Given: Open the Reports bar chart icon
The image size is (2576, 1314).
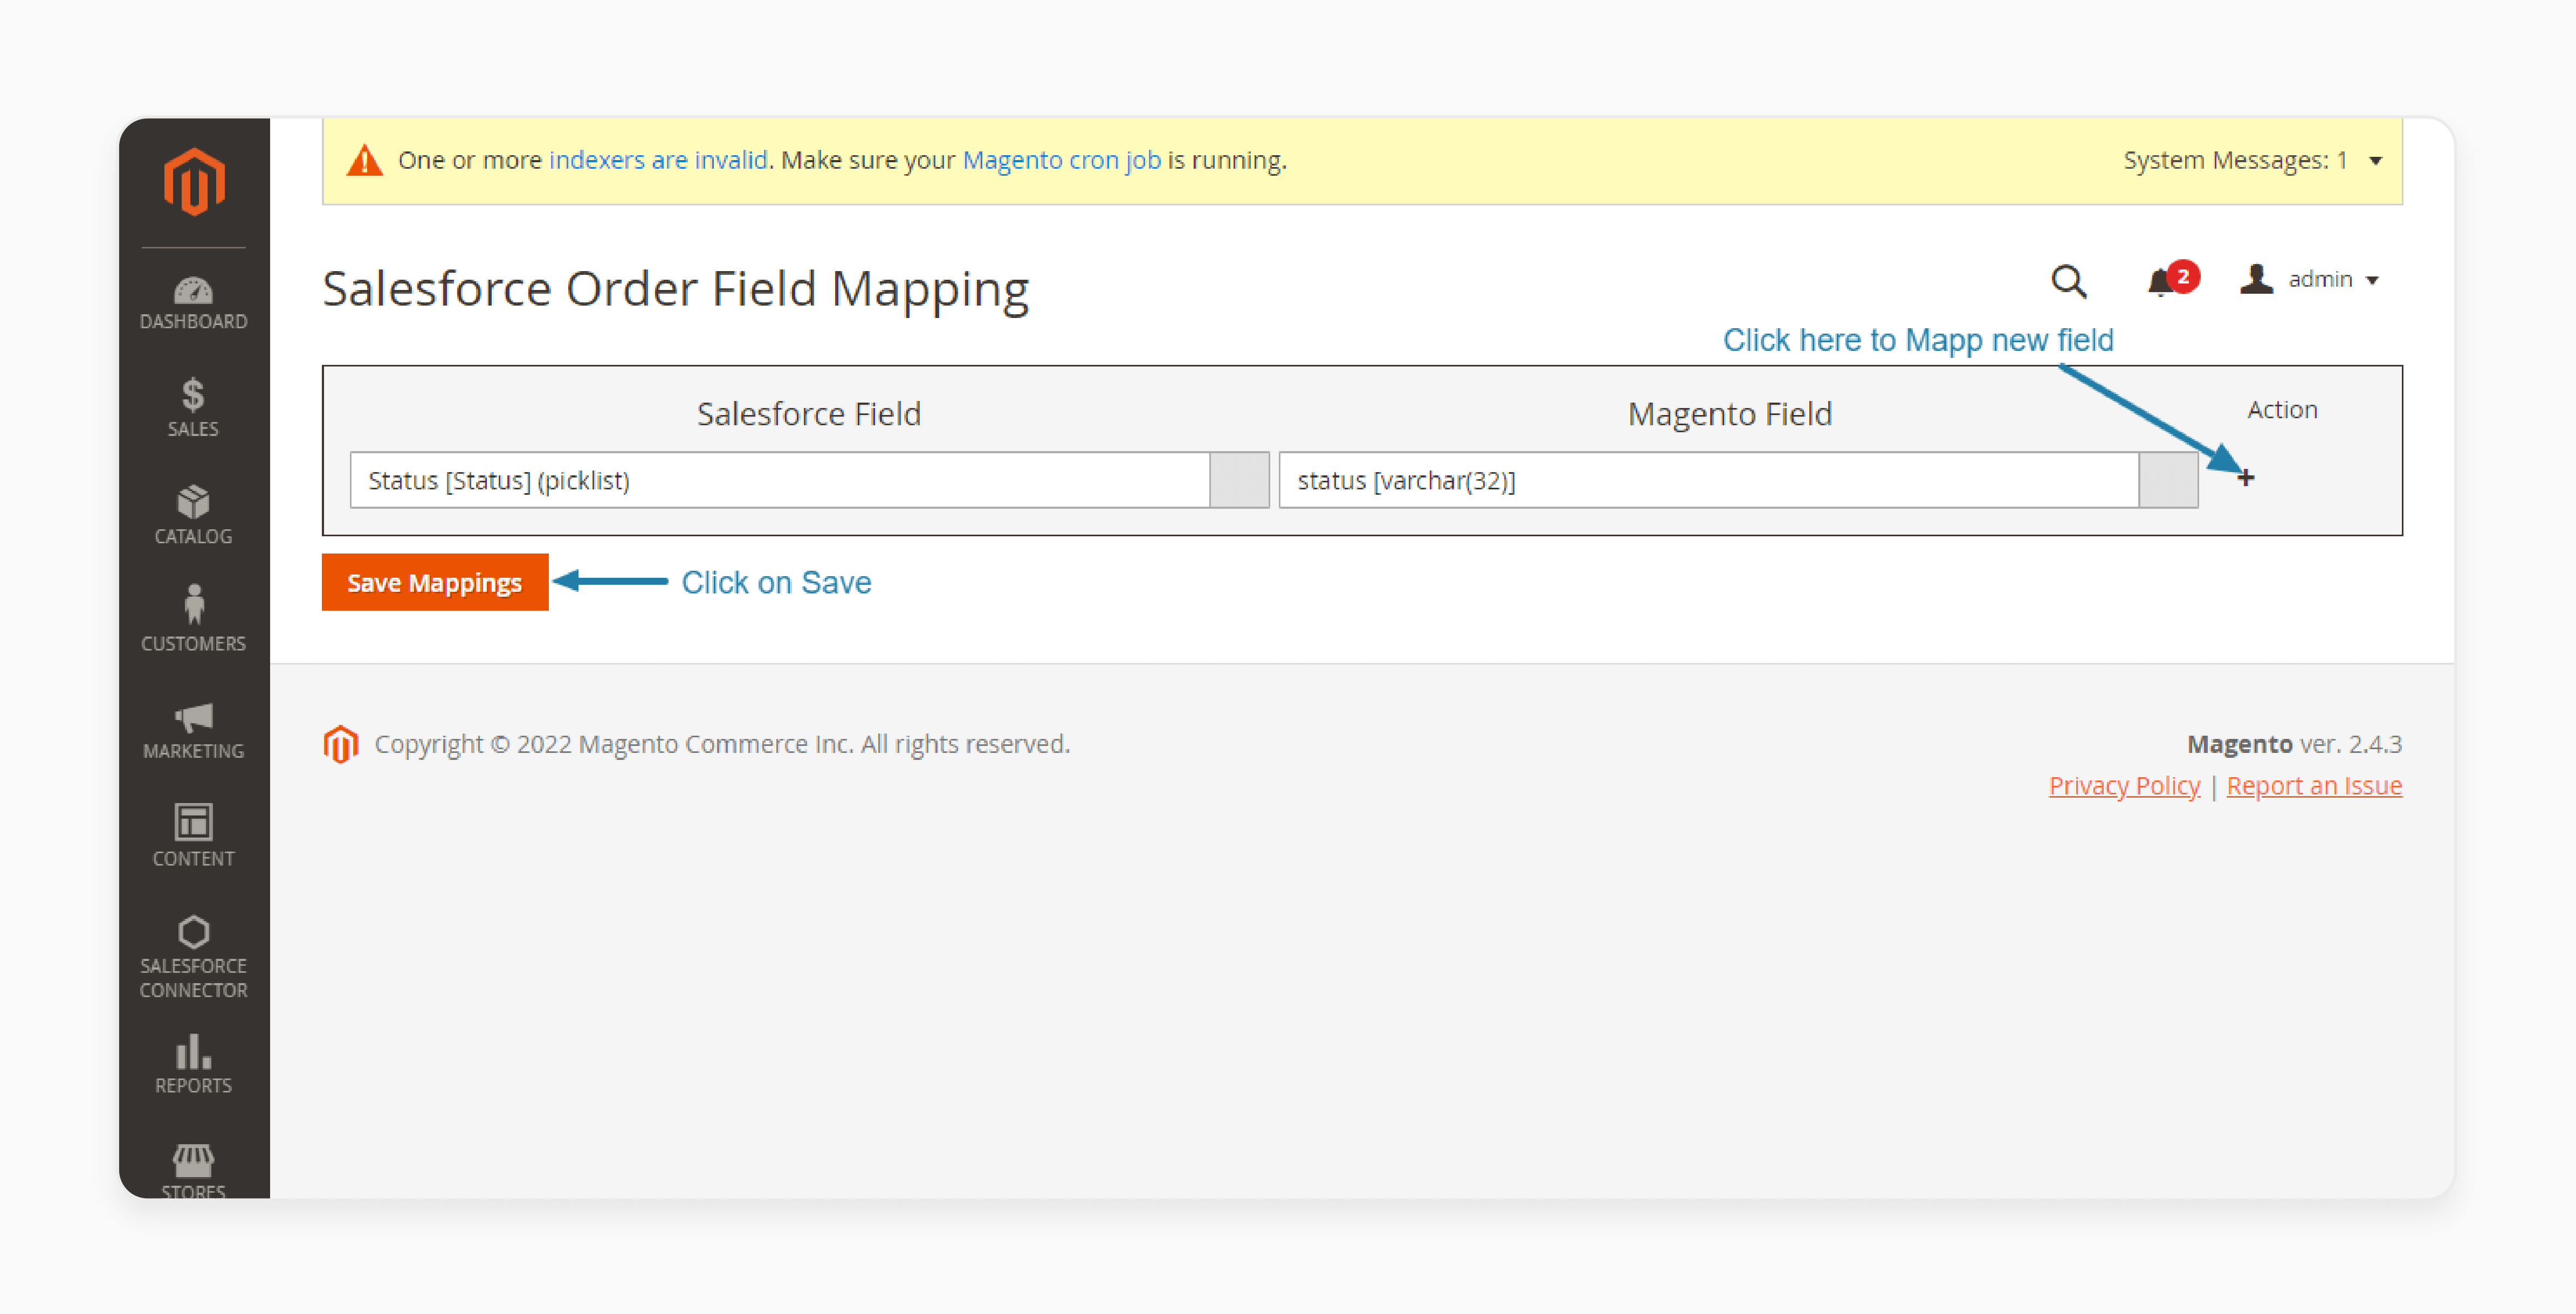Looking at the screenshot, I should click(193, 1052).
